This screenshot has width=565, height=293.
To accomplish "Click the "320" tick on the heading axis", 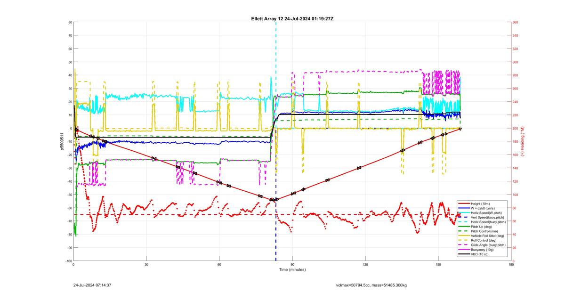I will click(516, 49).
